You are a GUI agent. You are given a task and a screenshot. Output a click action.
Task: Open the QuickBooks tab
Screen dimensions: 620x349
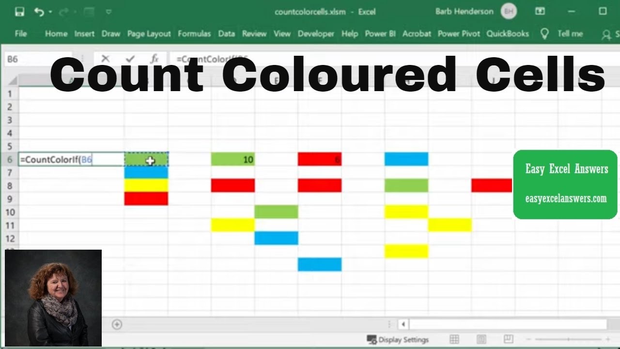[508, 33]
